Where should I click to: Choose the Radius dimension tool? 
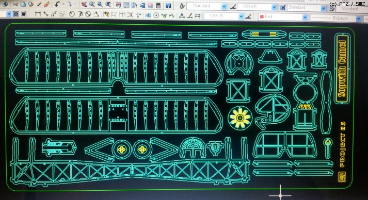(72, 14)
